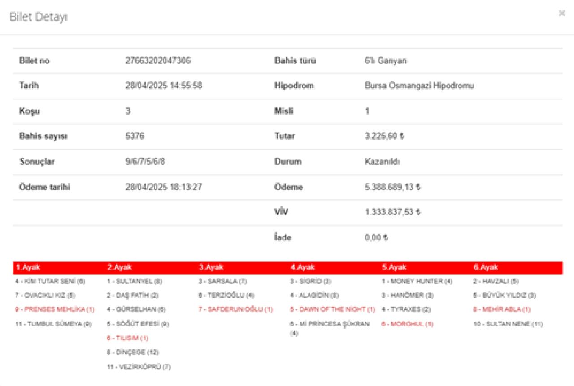Select the 3.Ayak column header

pos(211,267)
